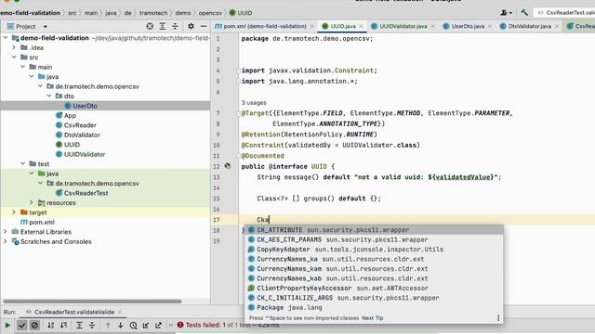
Task: Expand External Libraries node
Action: pyautogui.click(x=6, y=231)
